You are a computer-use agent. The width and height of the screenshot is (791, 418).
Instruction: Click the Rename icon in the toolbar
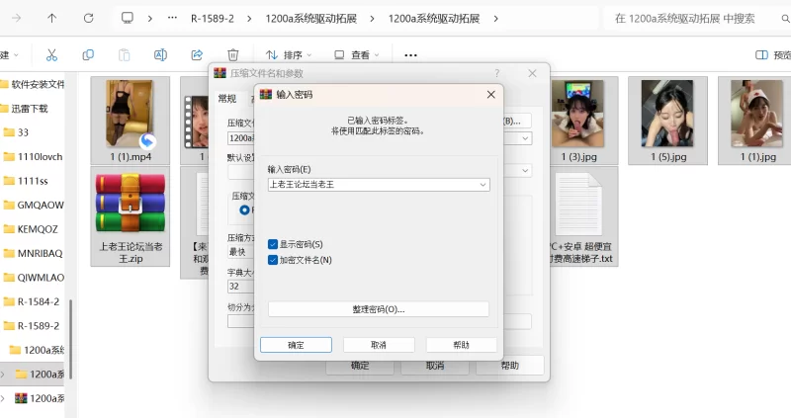(x=160, y=55)
